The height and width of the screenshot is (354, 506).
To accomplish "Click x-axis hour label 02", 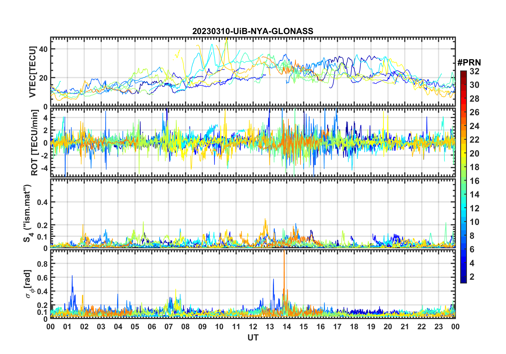I will [x=84, y=326].
